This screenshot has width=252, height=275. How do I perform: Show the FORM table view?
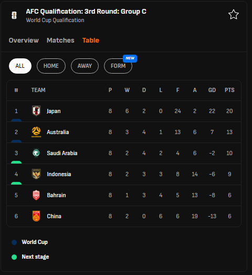point(118,66)
